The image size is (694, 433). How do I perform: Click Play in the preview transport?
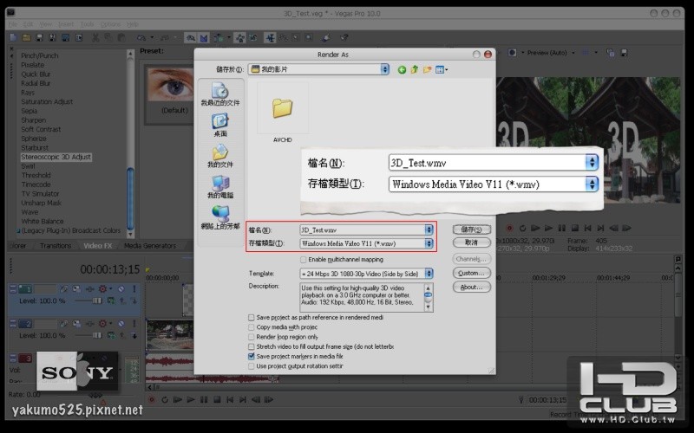(549, 228)
